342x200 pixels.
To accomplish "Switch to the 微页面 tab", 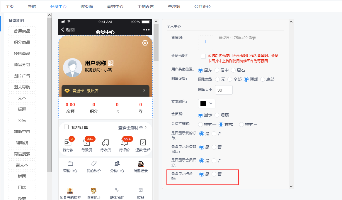I will (x=86, y=6).
